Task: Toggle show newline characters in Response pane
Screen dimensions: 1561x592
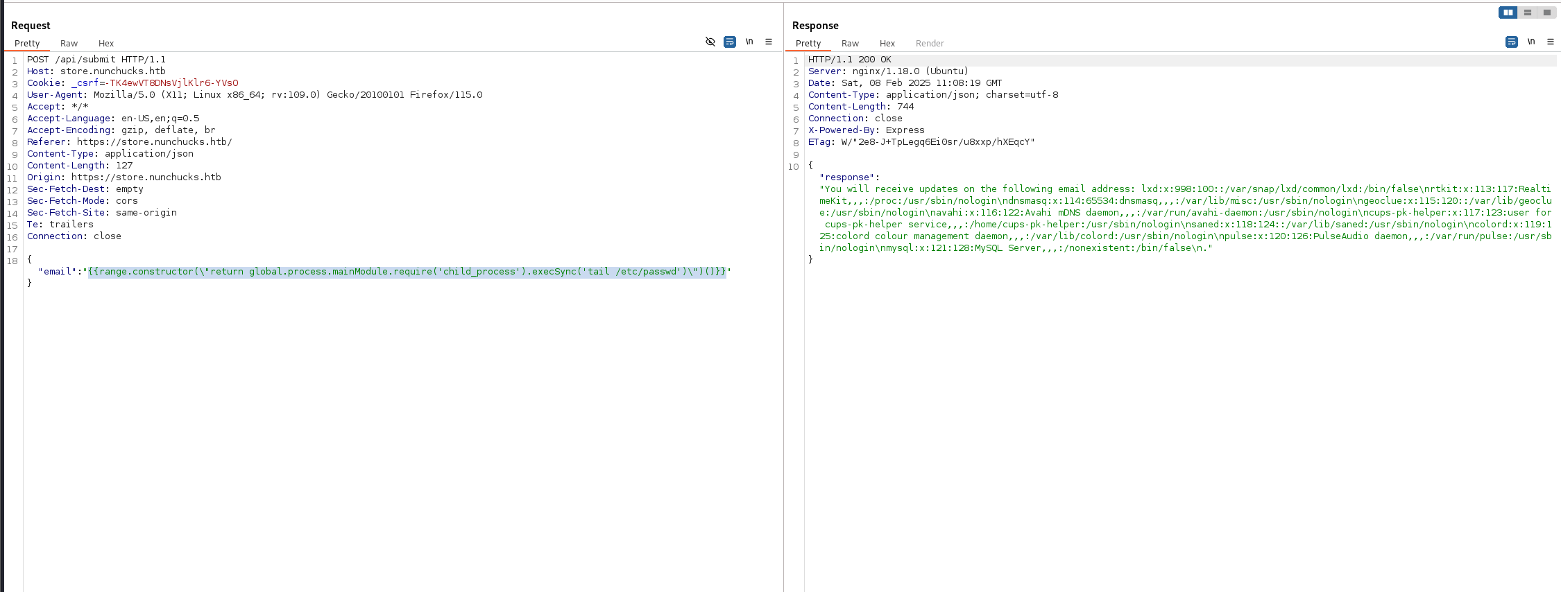Action: click(1531, 42)
